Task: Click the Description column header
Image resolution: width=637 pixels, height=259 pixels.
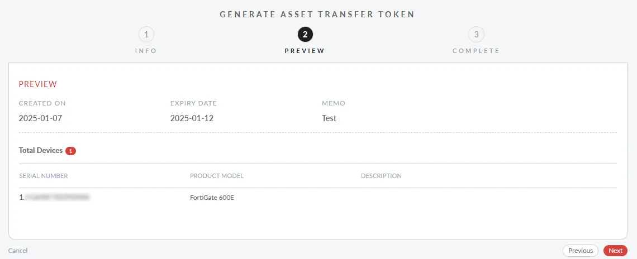Action: 381,176
